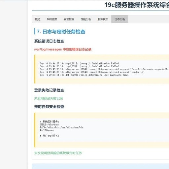The image size is (169, 169).
Task: Click the red /var/log/messages error notice
Action: point(63,50)
